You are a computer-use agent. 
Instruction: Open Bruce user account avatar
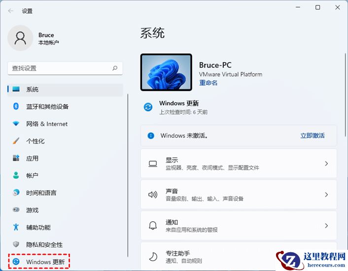(20, 38)
